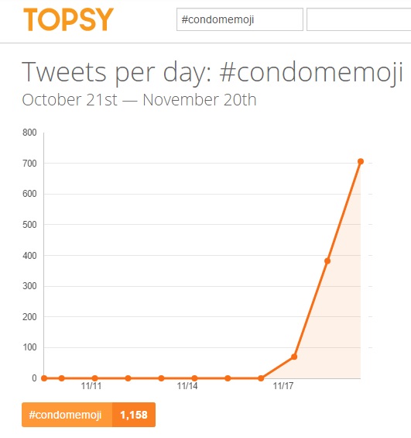This screenshot has width=411, height=438.
Task: Click the Tweets per day heading
Action: point(213,72)
